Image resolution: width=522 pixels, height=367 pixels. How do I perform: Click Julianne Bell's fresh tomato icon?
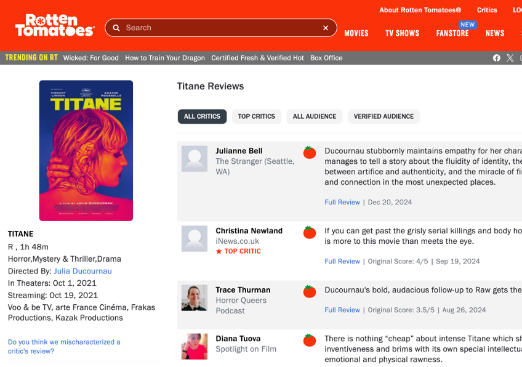310,152
